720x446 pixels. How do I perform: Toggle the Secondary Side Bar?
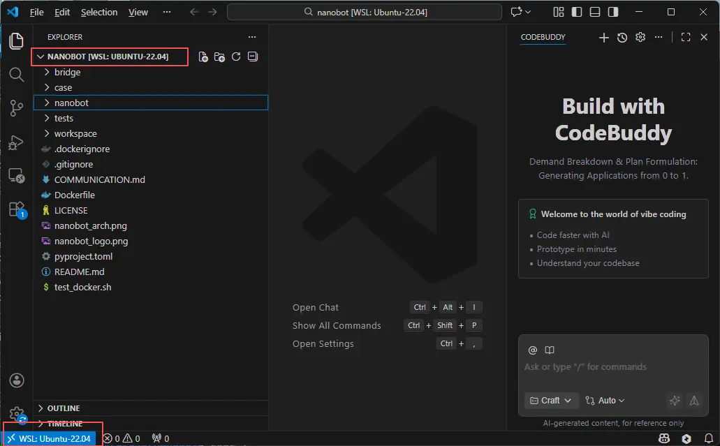pyautogui.click(x=613, y=12)
